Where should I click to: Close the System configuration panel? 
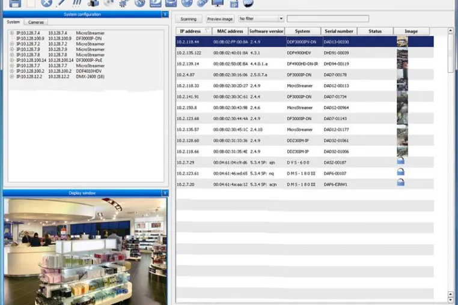pos(165,14)
